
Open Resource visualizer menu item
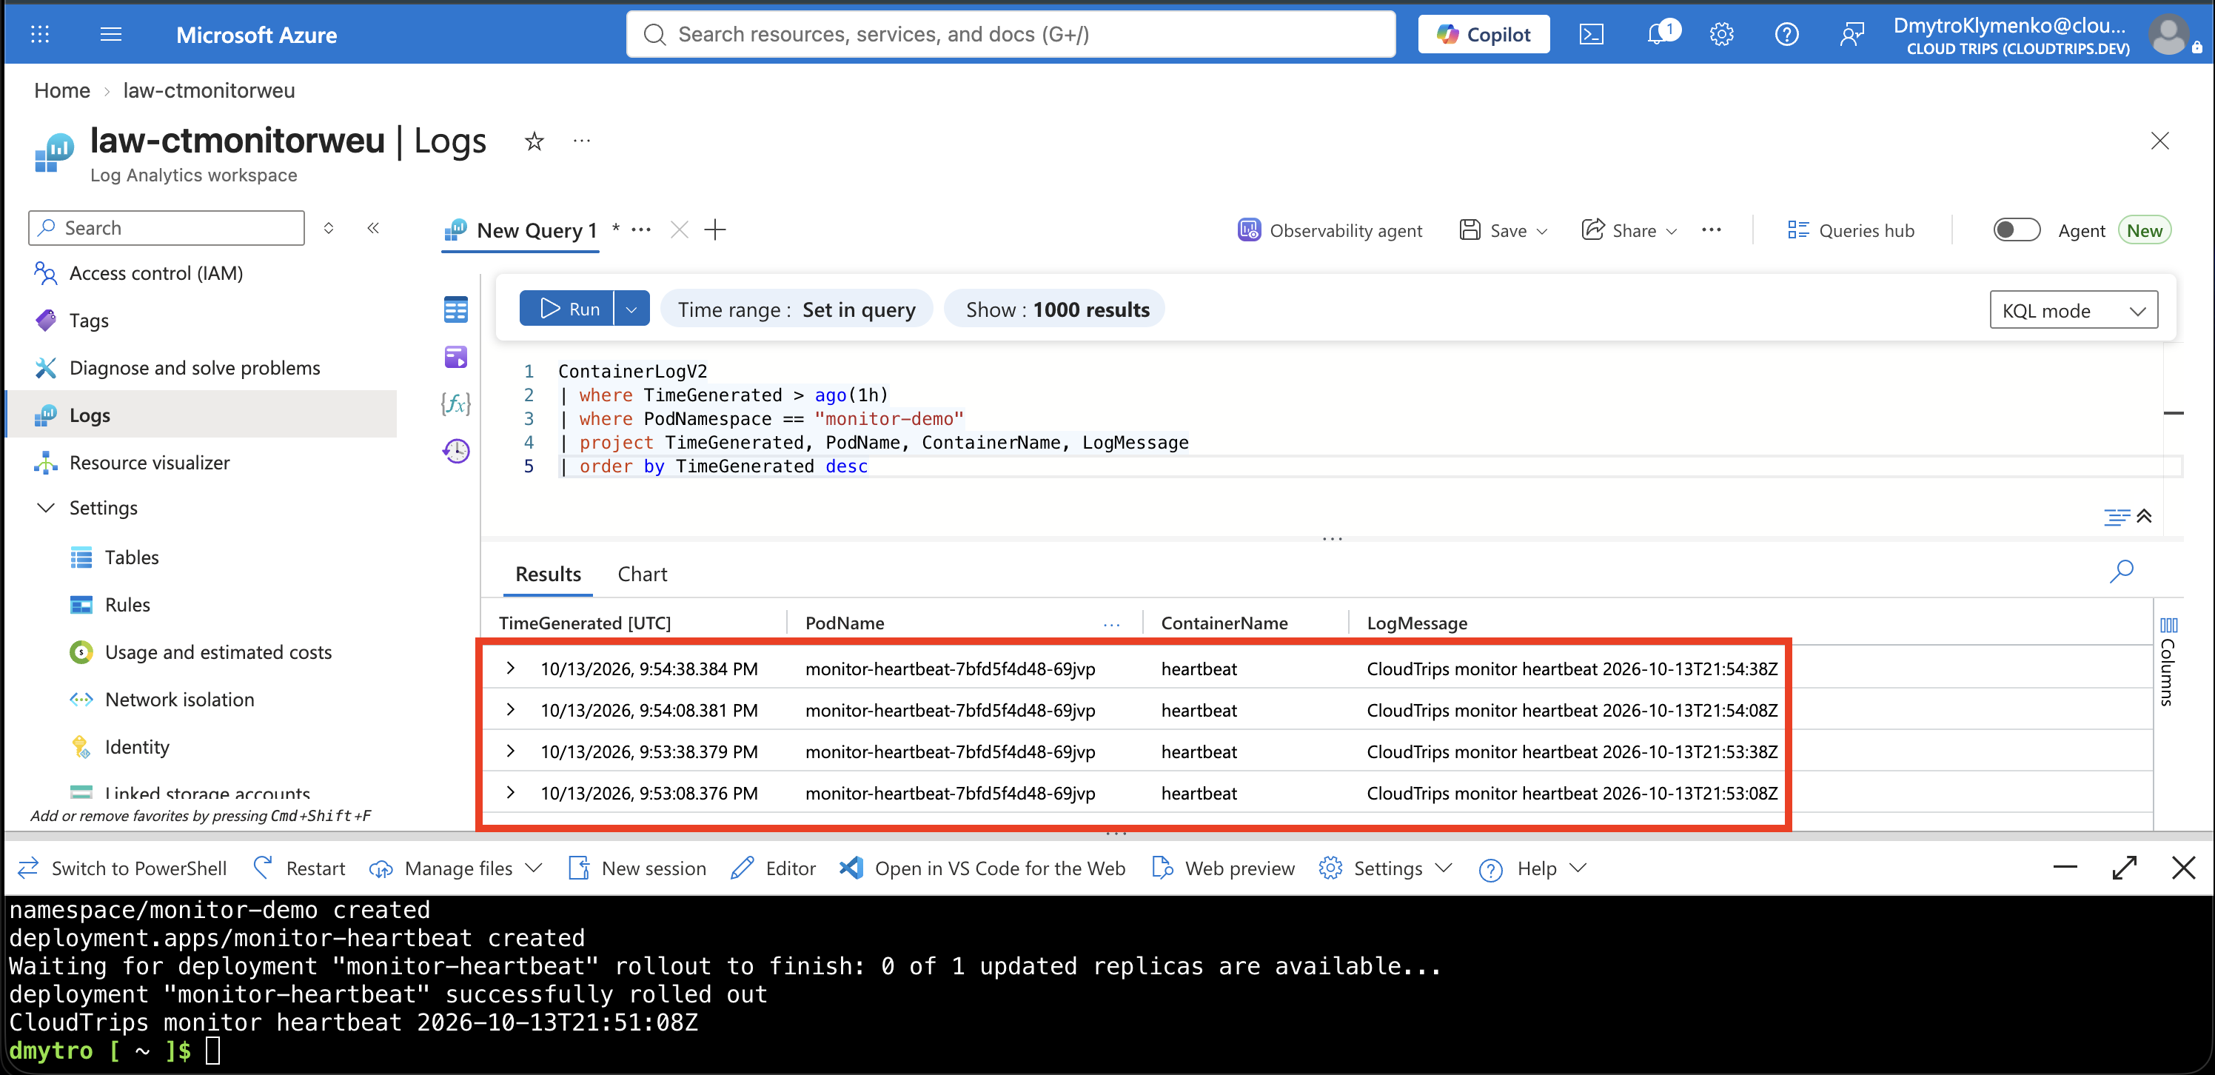pos(150,462)
